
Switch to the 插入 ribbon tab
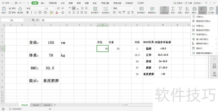click(x=43, y=3)
